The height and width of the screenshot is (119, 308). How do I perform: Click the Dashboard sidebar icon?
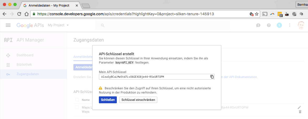8,55
